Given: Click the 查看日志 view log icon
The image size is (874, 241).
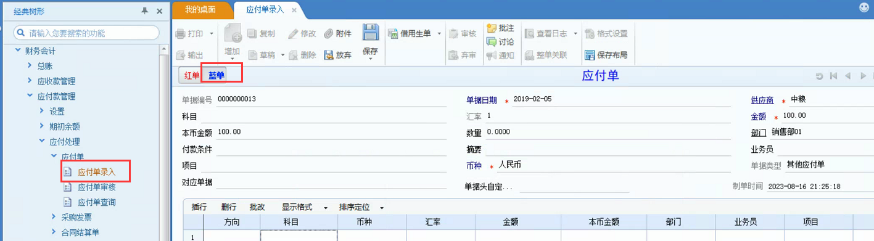Looking at the screenshot, I should (529, 33).
